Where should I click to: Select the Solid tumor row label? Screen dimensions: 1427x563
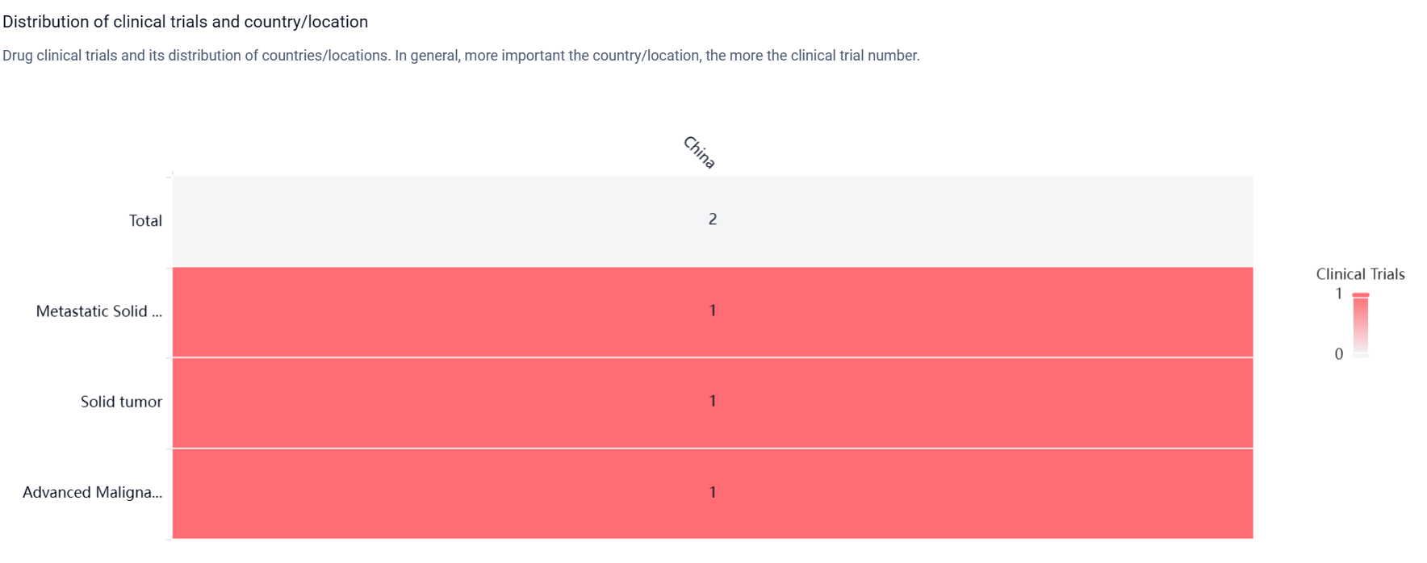click(x=121, y=402)
